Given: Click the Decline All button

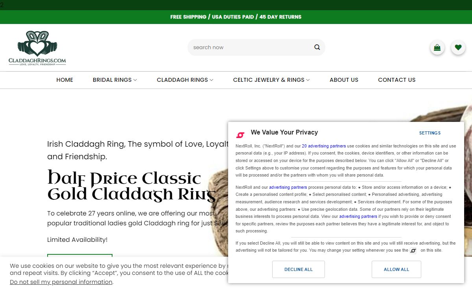Looking at the screenshot, I should pyautogui.click(x=299, y=269).
